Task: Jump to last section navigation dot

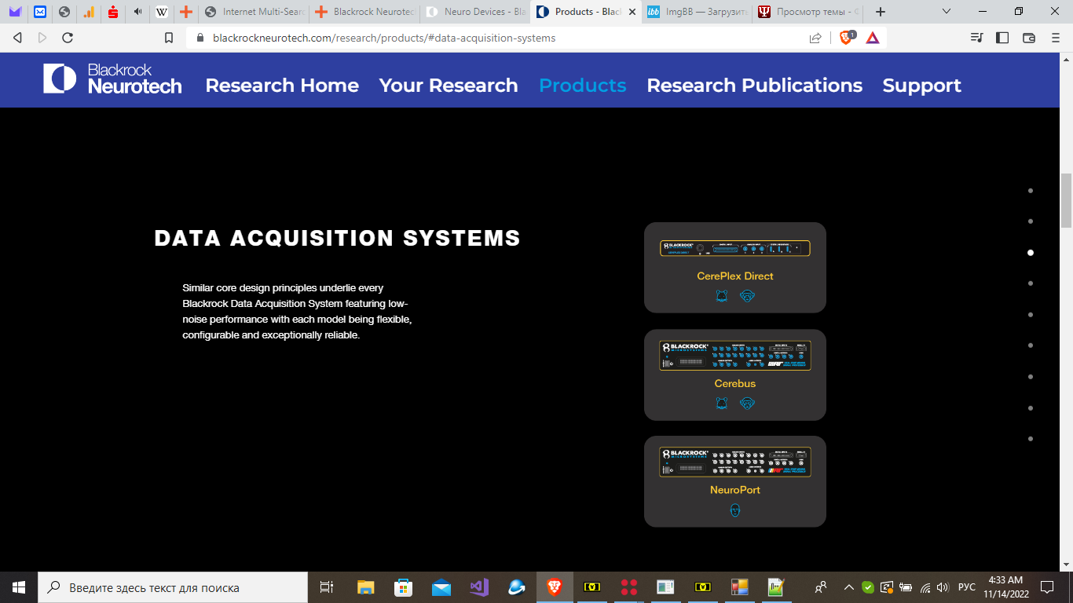Action: click(x=1031, y=439)
